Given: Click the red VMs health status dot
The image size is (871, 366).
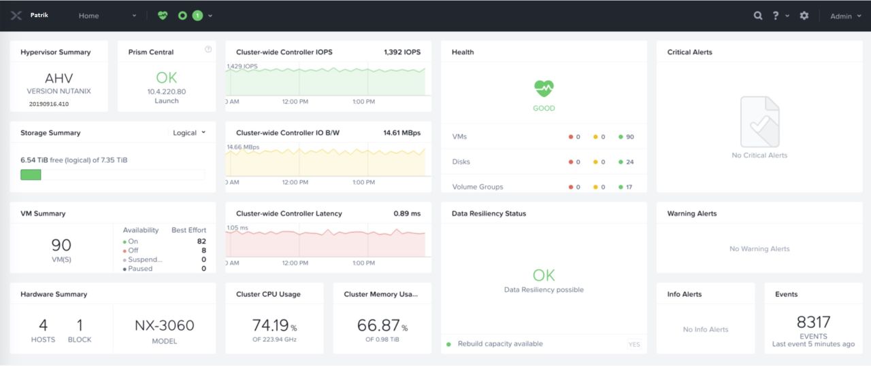Looking at the screenshot, I should tap(571, 137).
